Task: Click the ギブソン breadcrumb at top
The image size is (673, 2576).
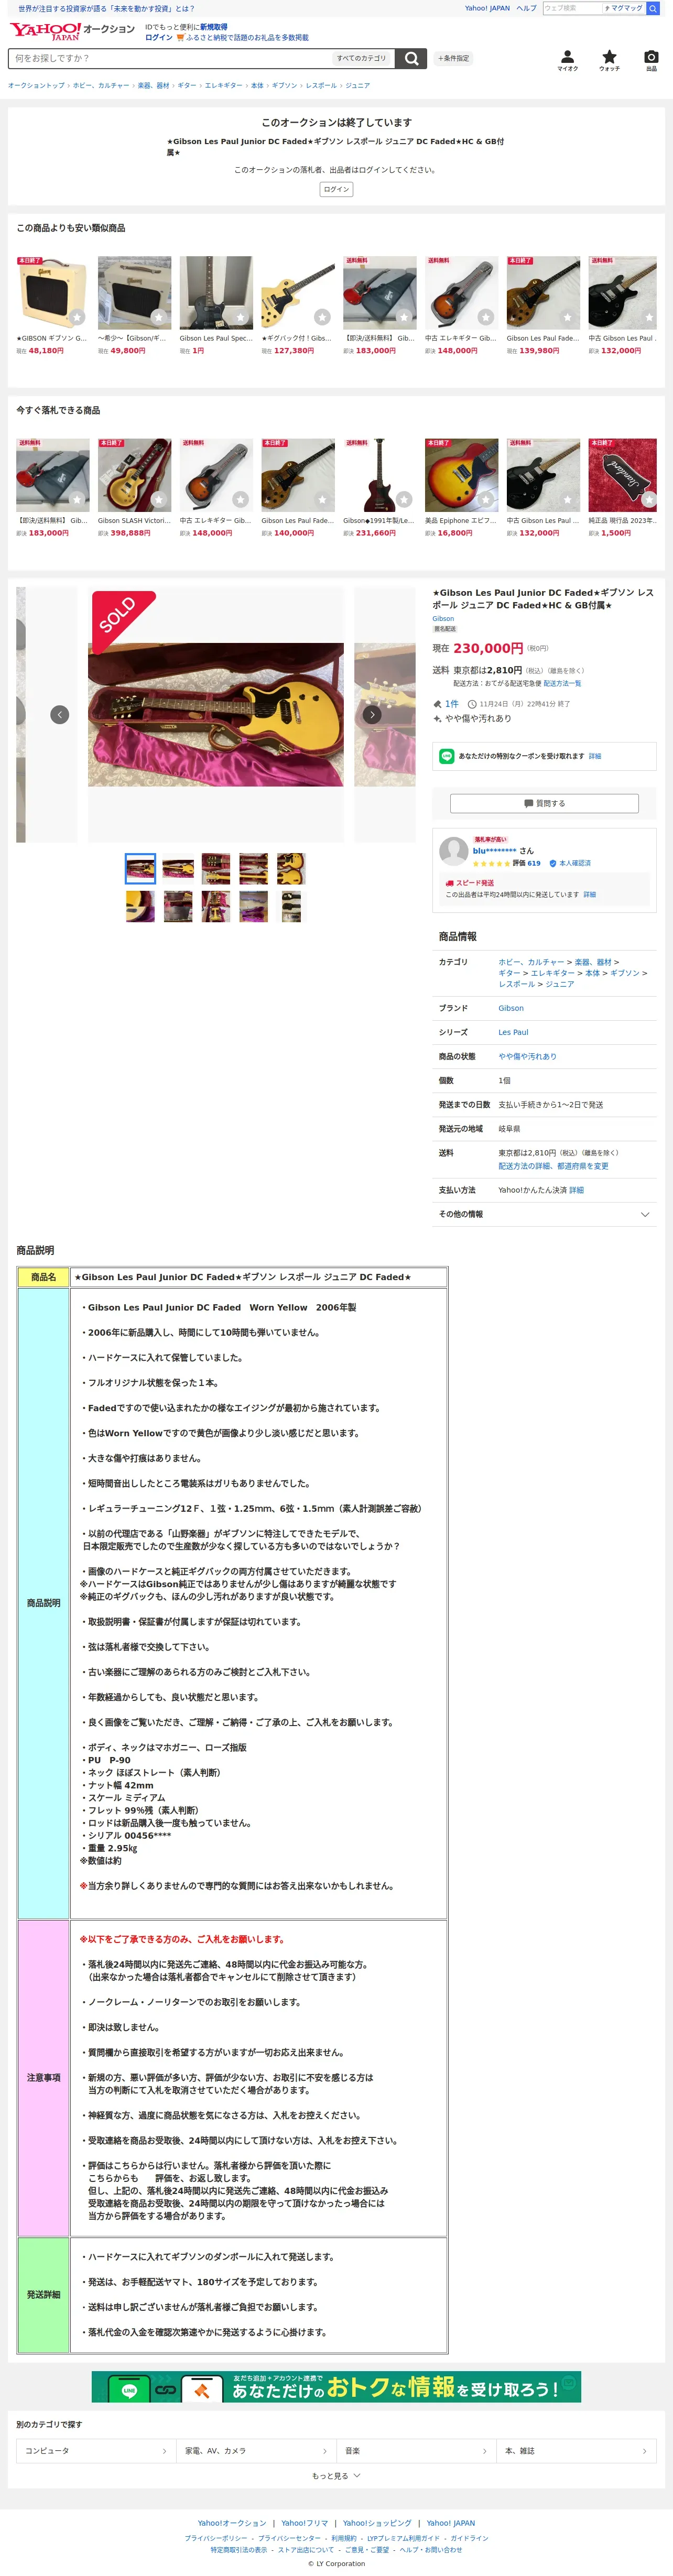Action: tap(284, 86)
